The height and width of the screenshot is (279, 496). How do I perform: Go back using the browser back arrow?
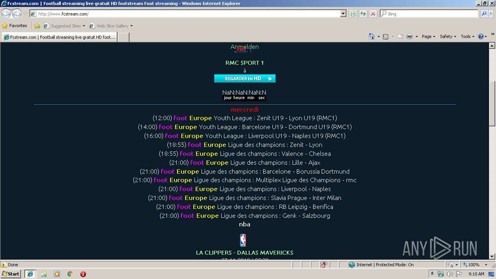pos(6,14)
